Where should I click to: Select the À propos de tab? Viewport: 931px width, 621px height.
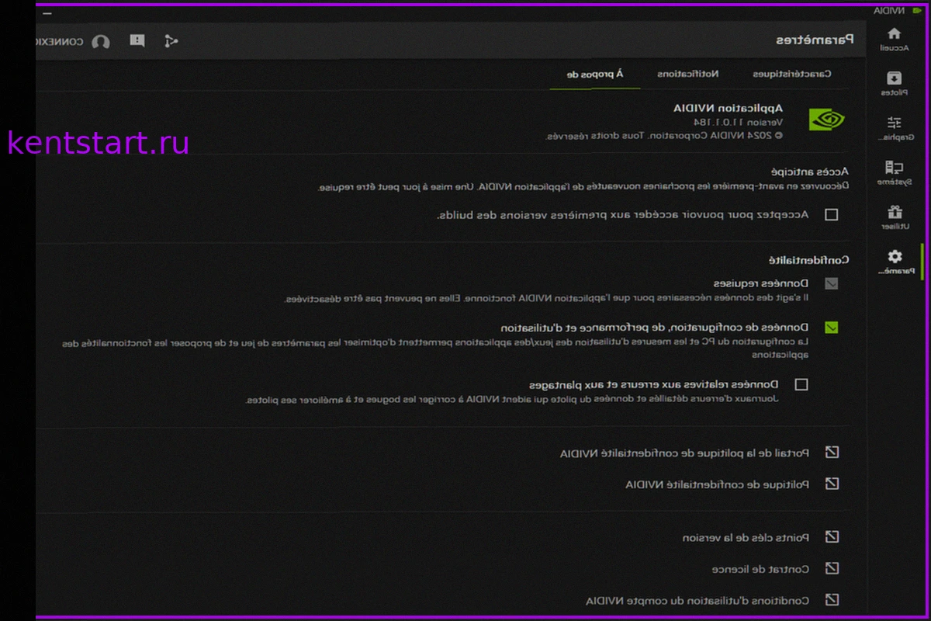(596, 75)
